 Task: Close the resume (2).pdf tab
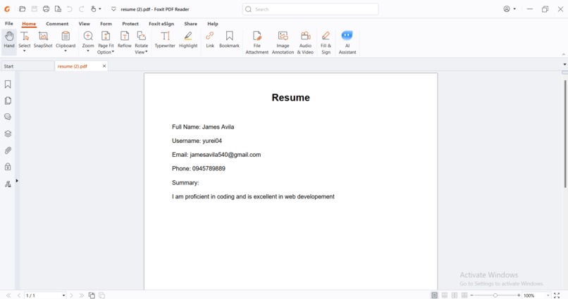point(104,66)
